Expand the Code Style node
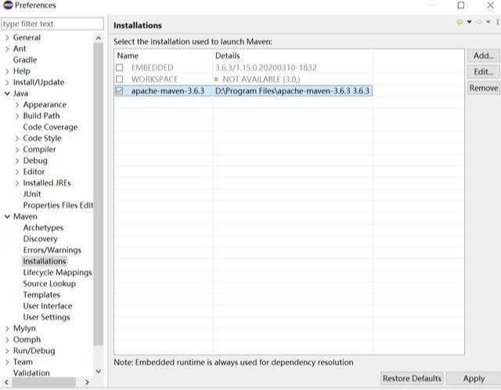This screenshot has width=501, height=390. coord(17,139)
